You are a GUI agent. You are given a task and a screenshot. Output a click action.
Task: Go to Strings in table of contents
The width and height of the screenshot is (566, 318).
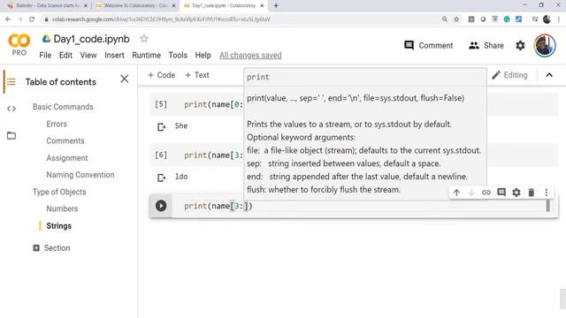(59, 226)
